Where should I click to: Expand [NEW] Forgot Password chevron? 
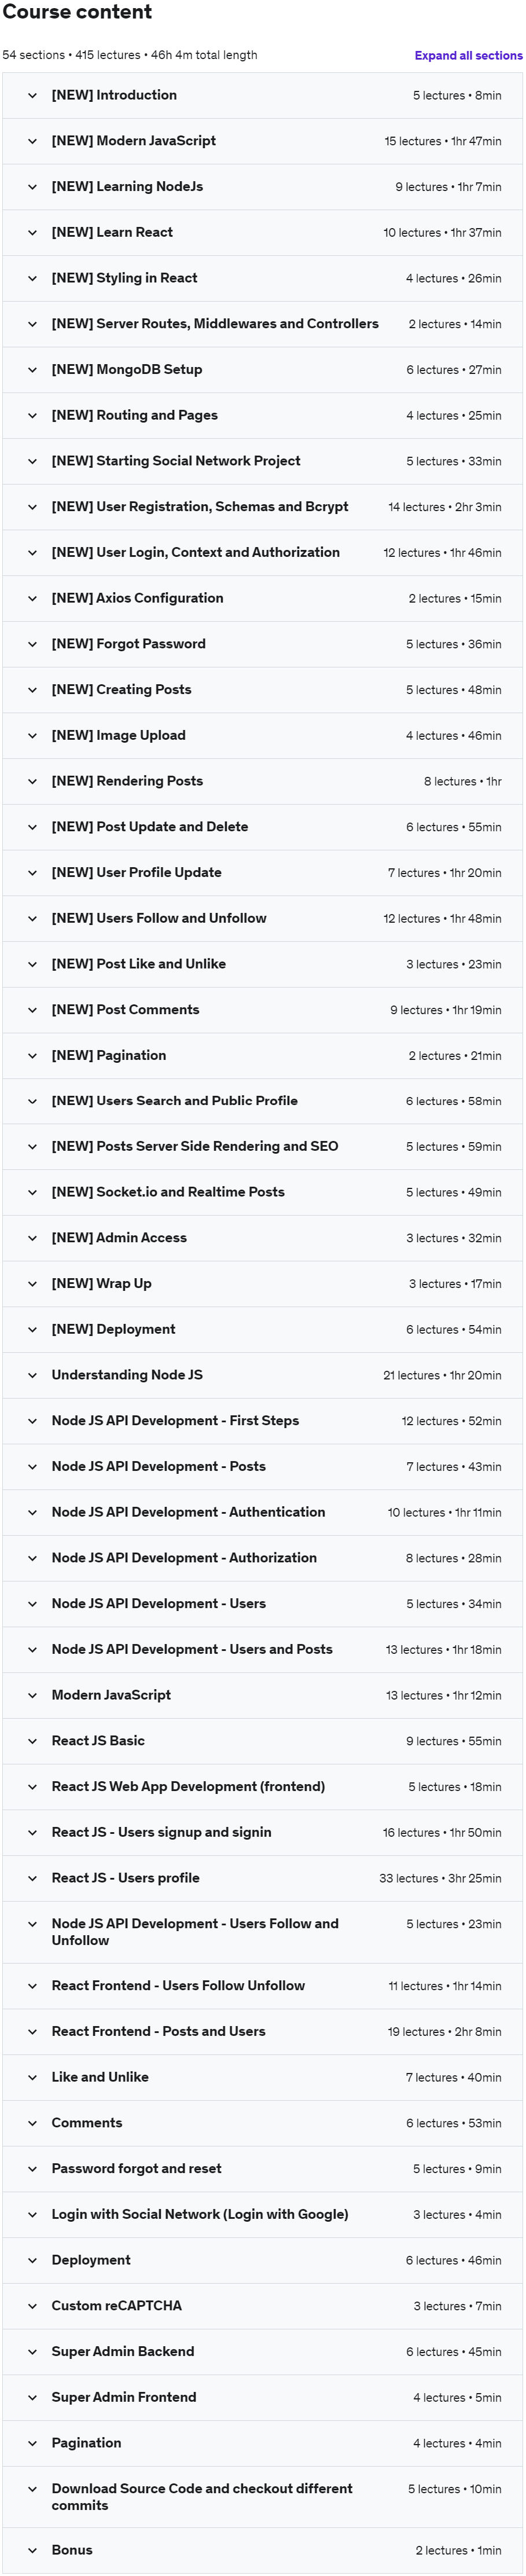click(x=32, y=644)
